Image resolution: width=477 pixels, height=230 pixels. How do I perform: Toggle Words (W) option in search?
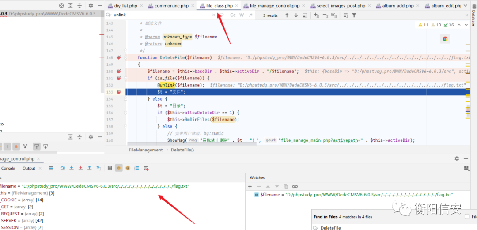(242, 15)
